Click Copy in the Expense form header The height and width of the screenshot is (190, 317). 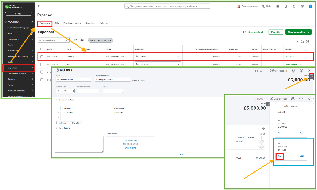pyautogui.click(x=259, y=71)
